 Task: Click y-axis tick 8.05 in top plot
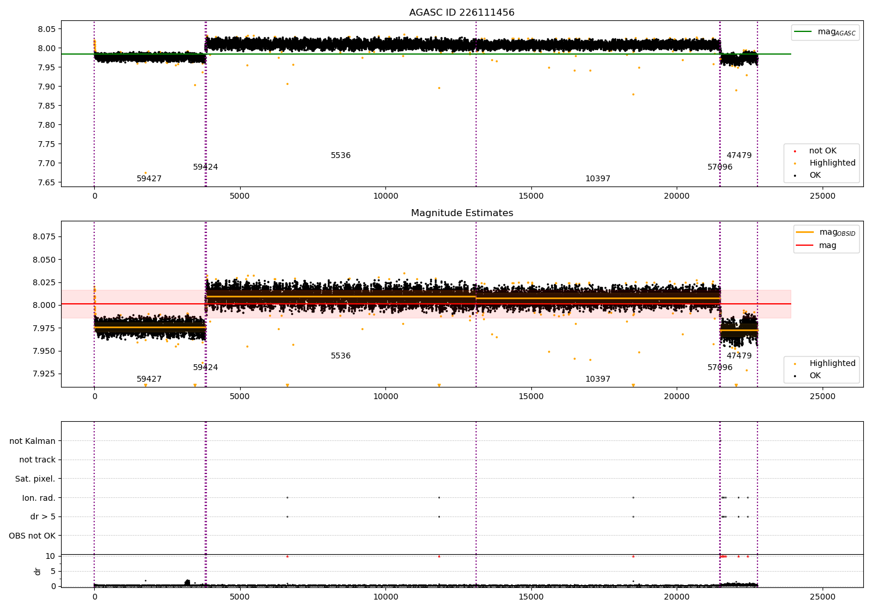pos(47,30)
